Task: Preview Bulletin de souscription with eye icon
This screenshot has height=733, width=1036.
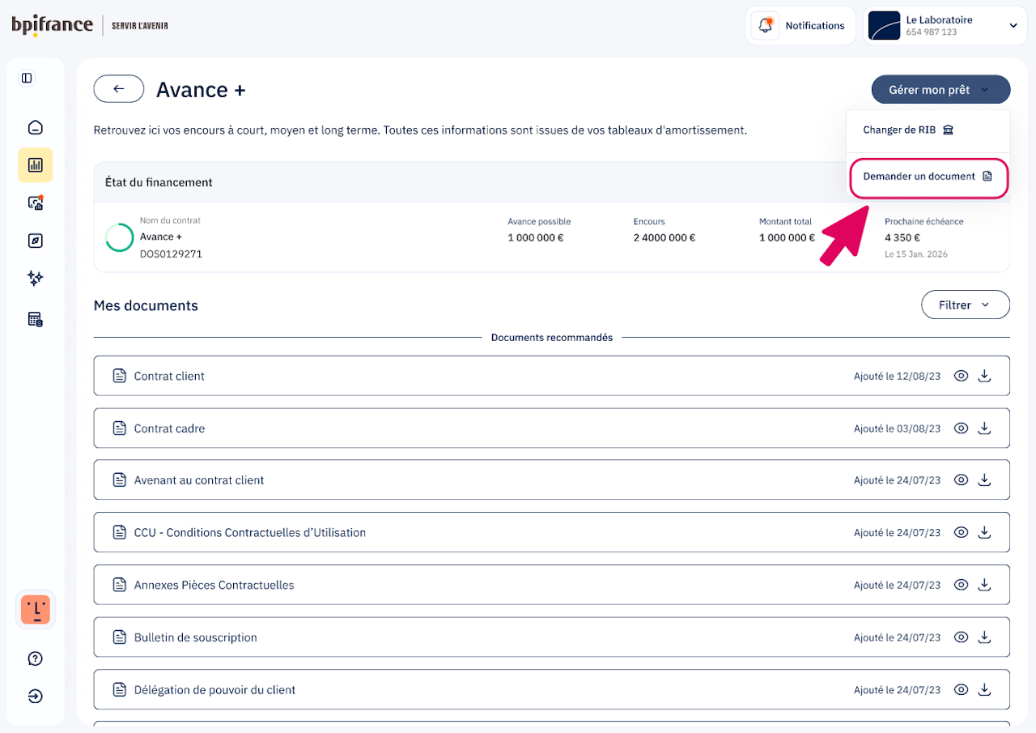Action: (962, 637)
